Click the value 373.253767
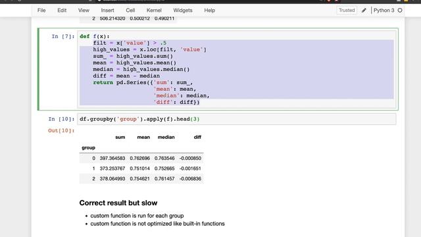The height and width of the screenshot is (237, 421). (112, 169)
